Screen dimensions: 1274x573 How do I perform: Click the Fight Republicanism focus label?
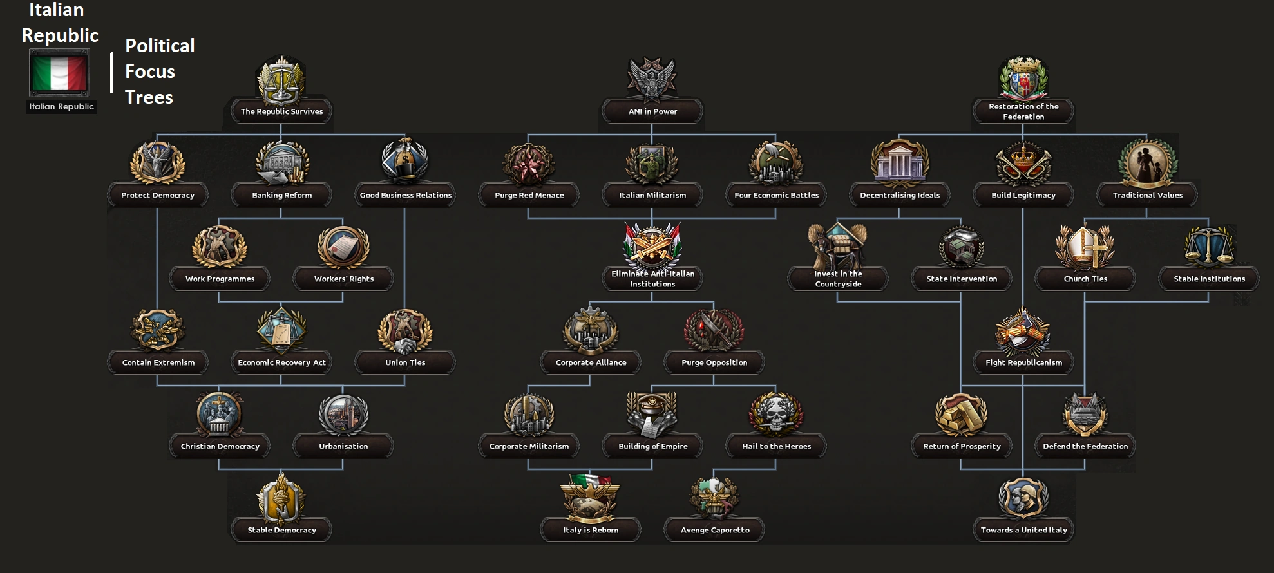coord(1023,362)
